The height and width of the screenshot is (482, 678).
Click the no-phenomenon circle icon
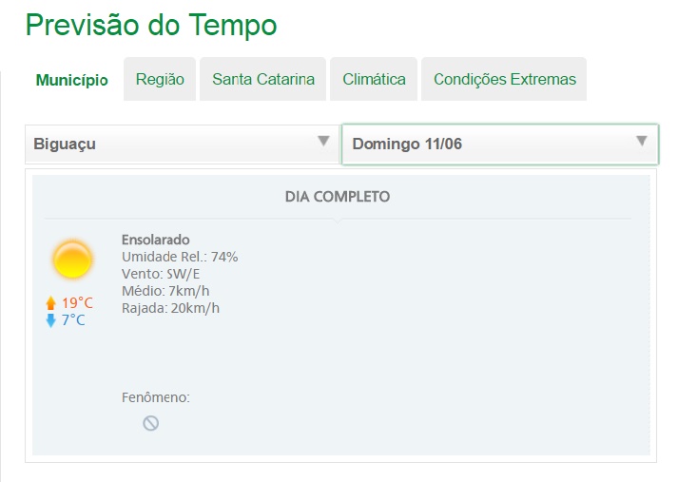[150, 423]
